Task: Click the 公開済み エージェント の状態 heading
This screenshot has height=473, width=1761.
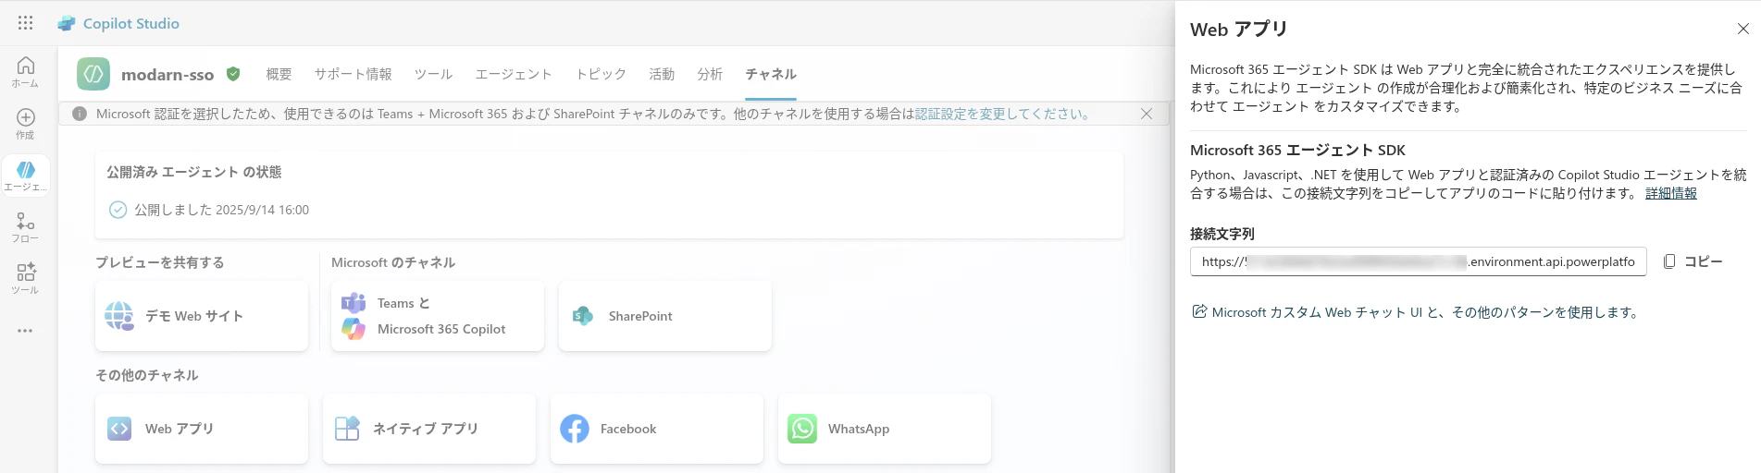Action: (x=194, y=172)
